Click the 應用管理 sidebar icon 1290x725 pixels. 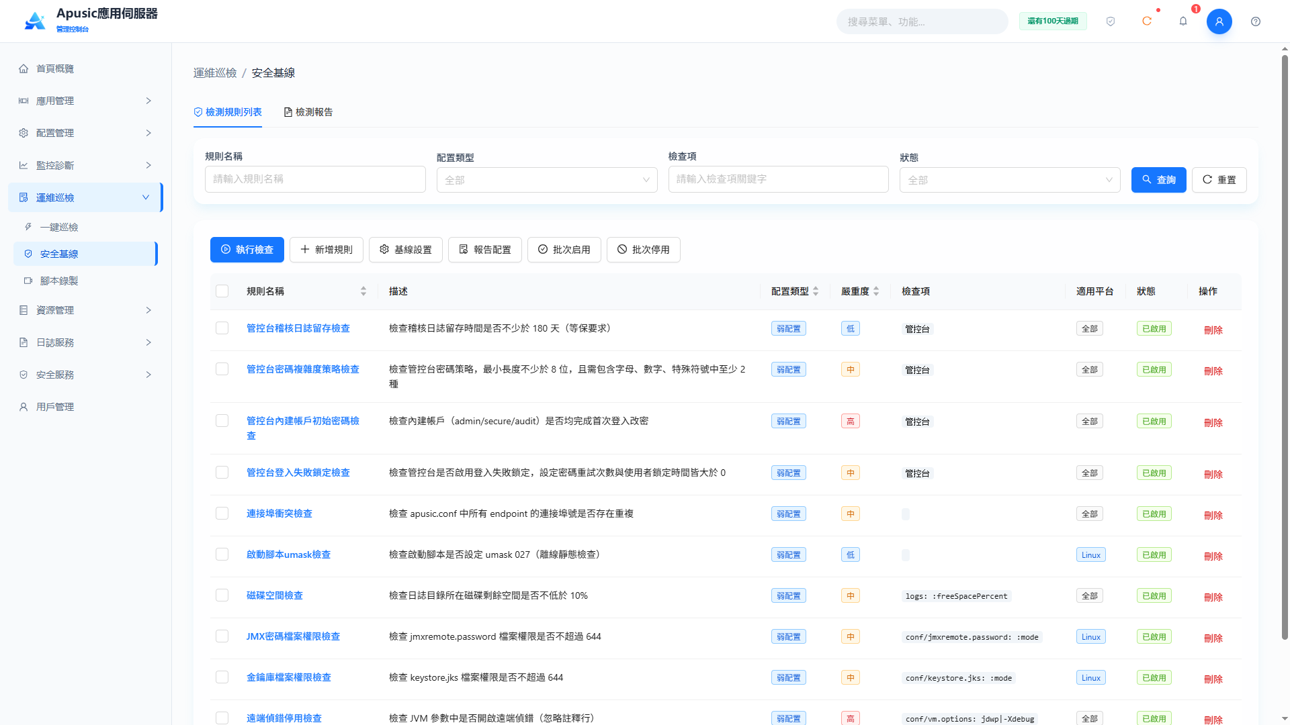[x=24, y=101]
